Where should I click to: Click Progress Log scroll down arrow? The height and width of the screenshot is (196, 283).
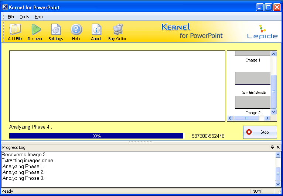point(278,184)
